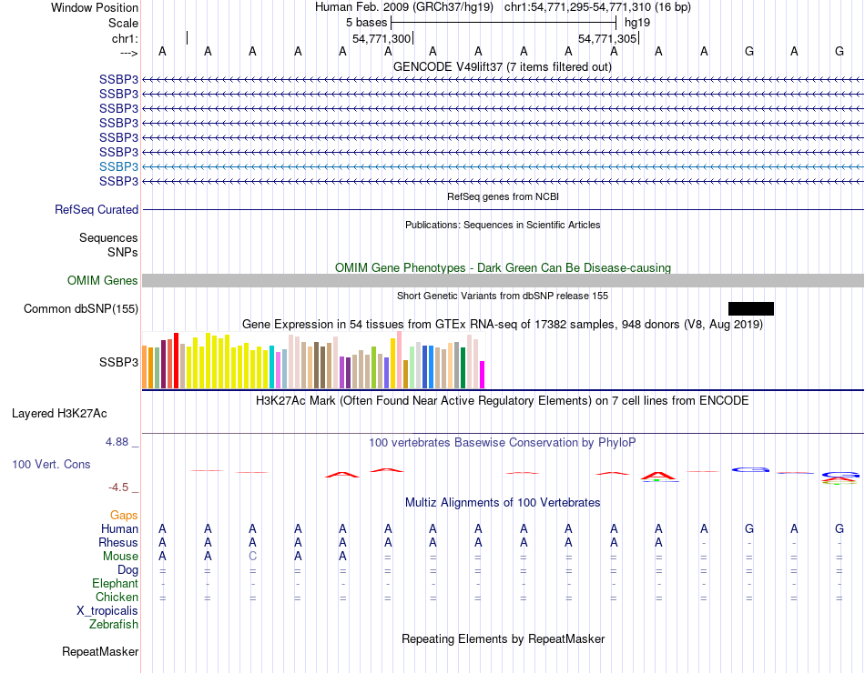This screenshot has height=673, width=865.
Task: Open RefSeq genes from NCBI title
Action: [x=503, y=196]
